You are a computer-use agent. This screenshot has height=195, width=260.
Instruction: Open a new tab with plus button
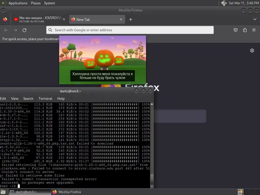coord(131,20)
